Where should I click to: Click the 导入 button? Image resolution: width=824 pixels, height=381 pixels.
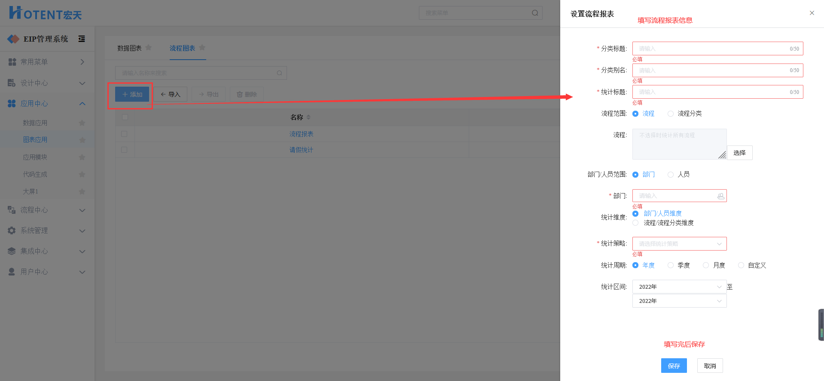(170, 94)
